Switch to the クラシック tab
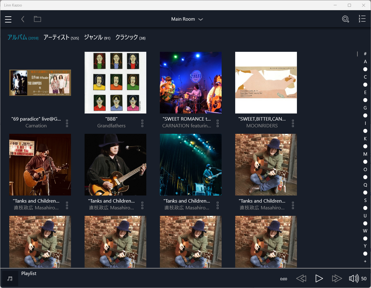371x288 pixels. pyautogui.click(x=130, y=37)
